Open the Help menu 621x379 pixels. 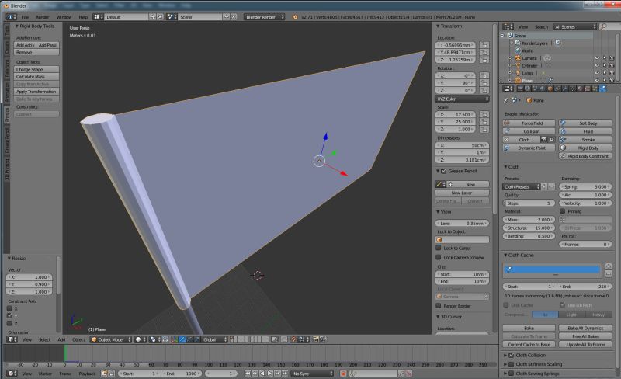click(x=83, y=17)
